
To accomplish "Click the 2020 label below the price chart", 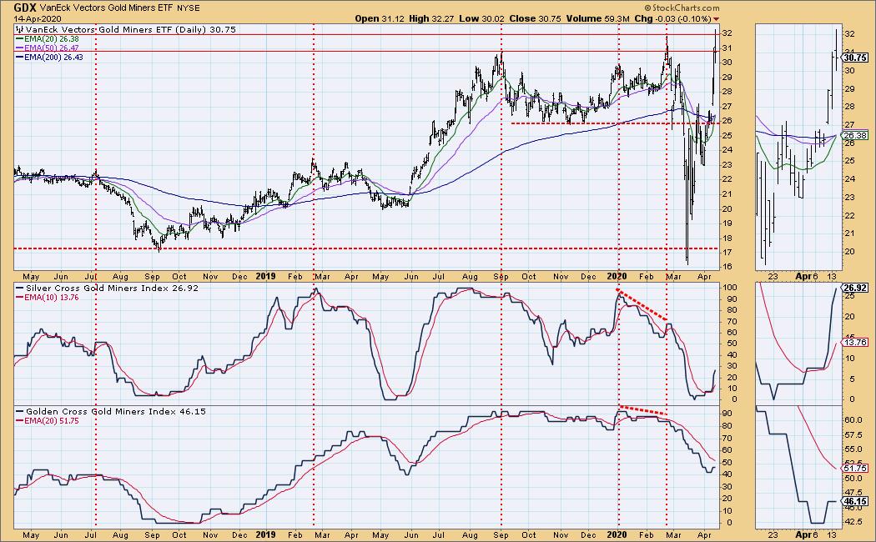I will [617, 276].
